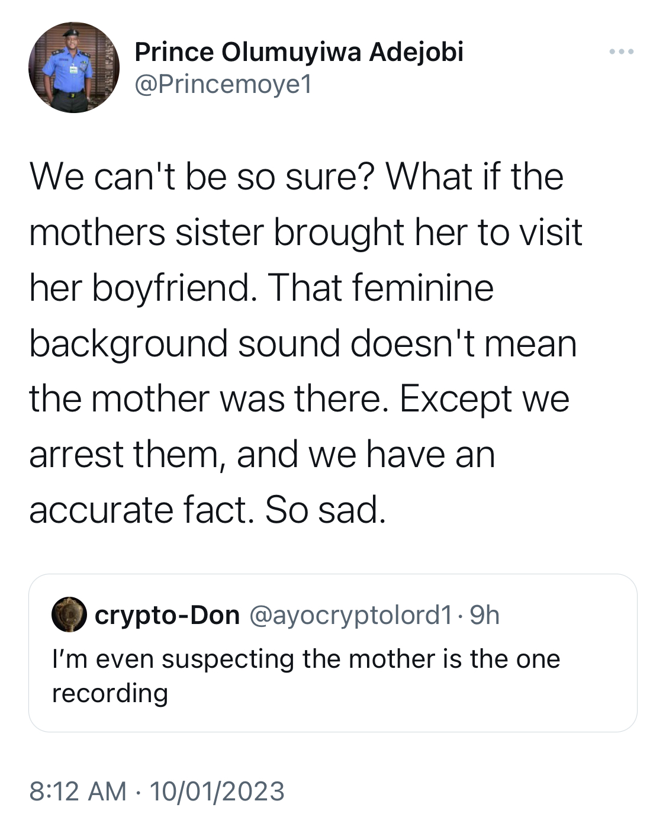
Task: Tap the line "accurate fact. So sad."
Action: [x=208, y=510]
